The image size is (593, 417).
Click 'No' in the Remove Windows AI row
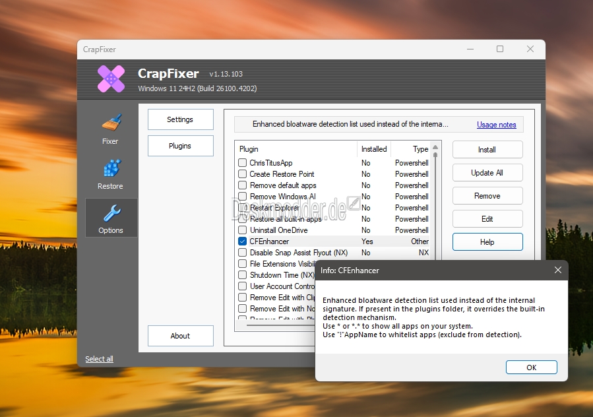pyautogui.click(x=365, y=197)
